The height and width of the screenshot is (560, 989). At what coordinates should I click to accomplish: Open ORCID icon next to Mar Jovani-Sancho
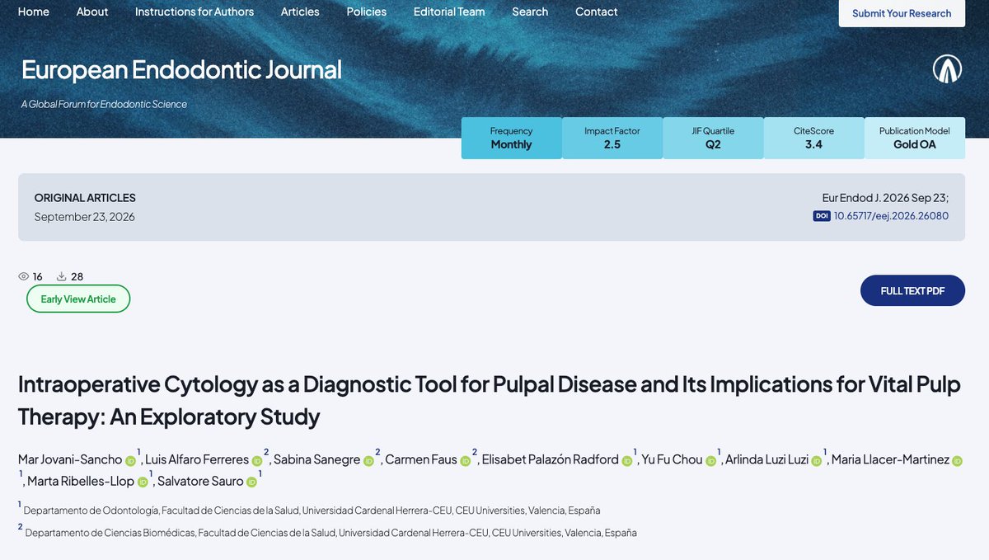point(130,461)
